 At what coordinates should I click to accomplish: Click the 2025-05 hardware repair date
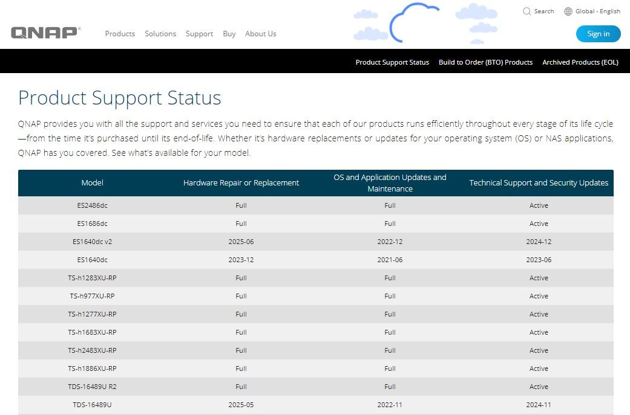[241, 405]
